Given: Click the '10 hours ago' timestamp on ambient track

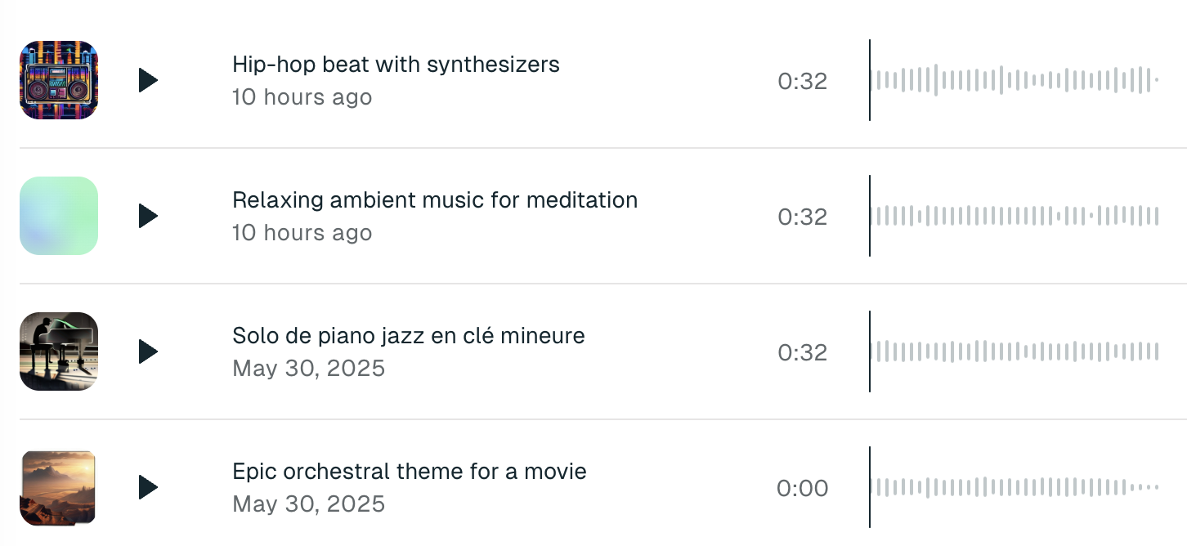Looking at the screenshot, I should pyautogui.click(x=302, y=232).
